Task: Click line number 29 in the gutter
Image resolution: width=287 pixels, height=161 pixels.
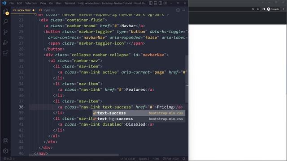Action: (21, 55)
